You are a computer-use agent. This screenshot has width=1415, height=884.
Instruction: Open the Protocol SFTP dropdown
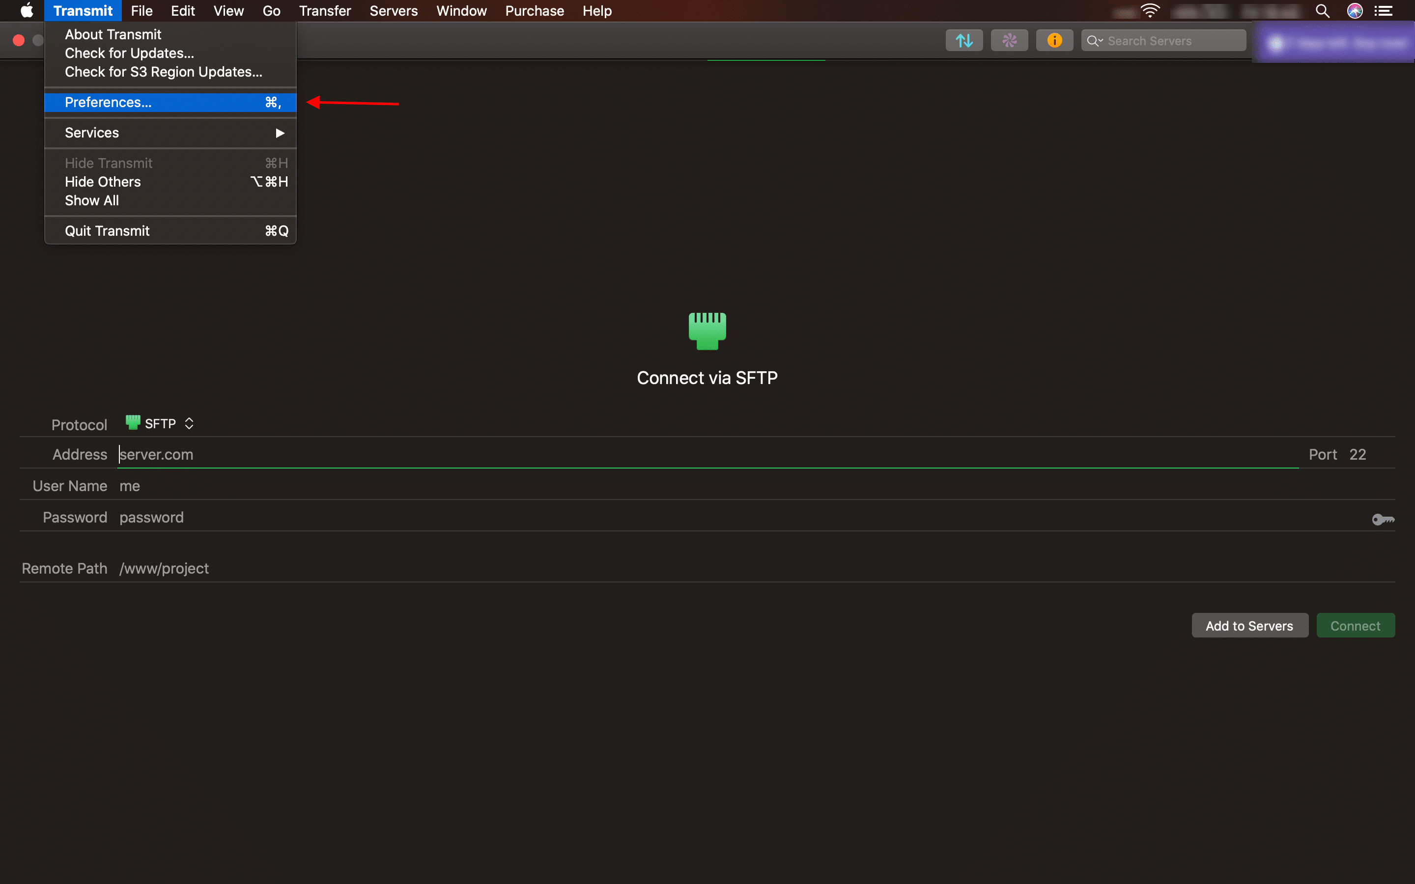160,423
